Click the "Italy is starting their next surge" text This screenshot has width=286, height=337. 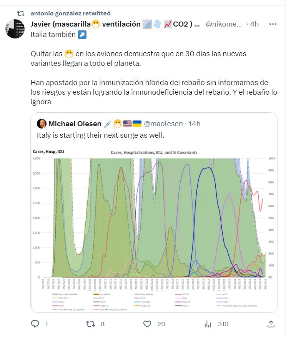click(100, 135)
